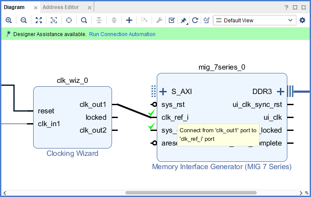Click Memory Interface Generator label

222,167
